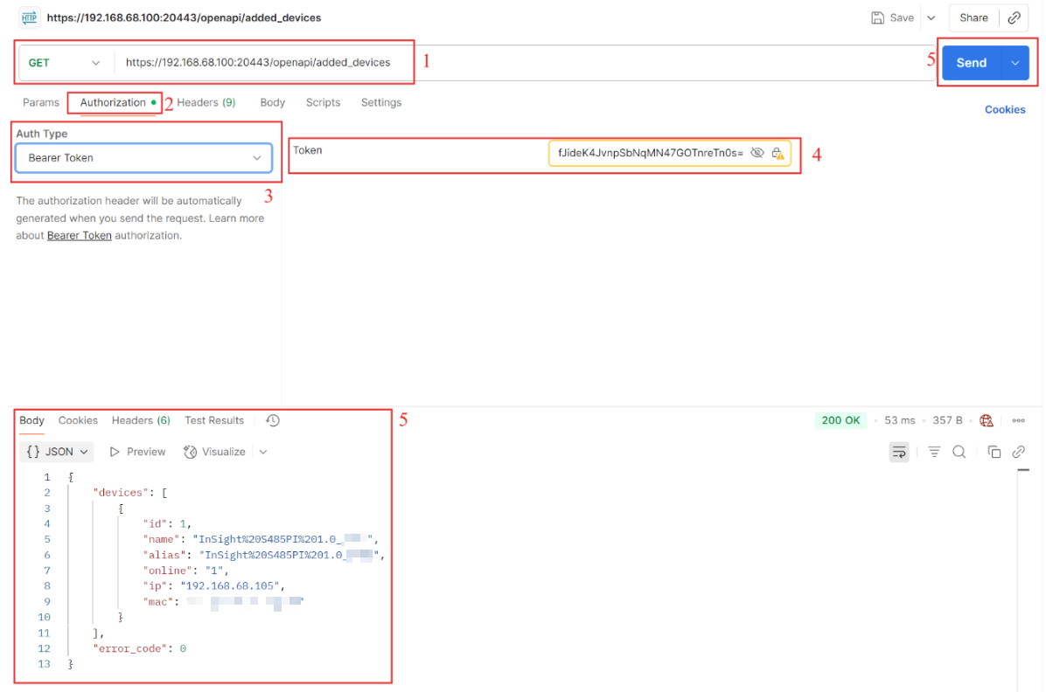Switch to the Params tab
Screen dimensions: 1046x692
[41, 103]
